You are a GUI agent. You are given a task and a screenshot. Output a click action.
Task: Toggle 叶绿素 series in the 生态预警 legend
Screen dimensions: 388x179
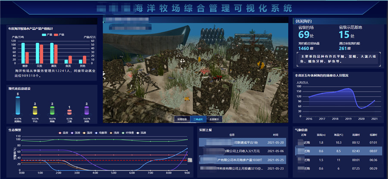(x=128, y=133)
